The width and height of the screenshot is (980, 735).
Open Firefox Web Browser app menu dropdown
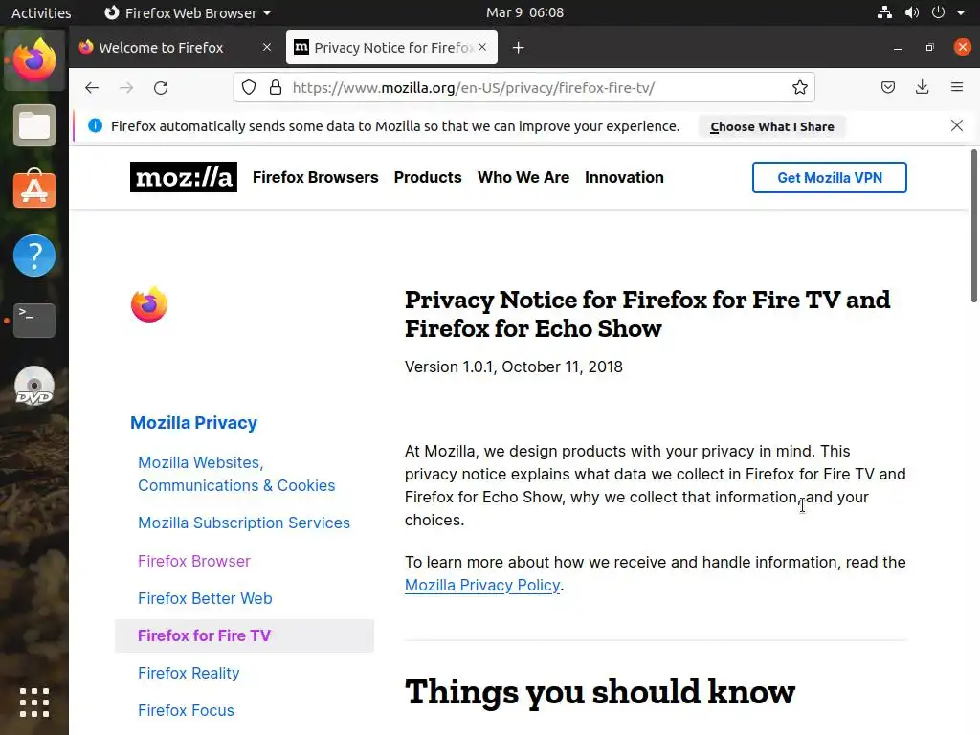pyautogui.click(x=188, y=12)
